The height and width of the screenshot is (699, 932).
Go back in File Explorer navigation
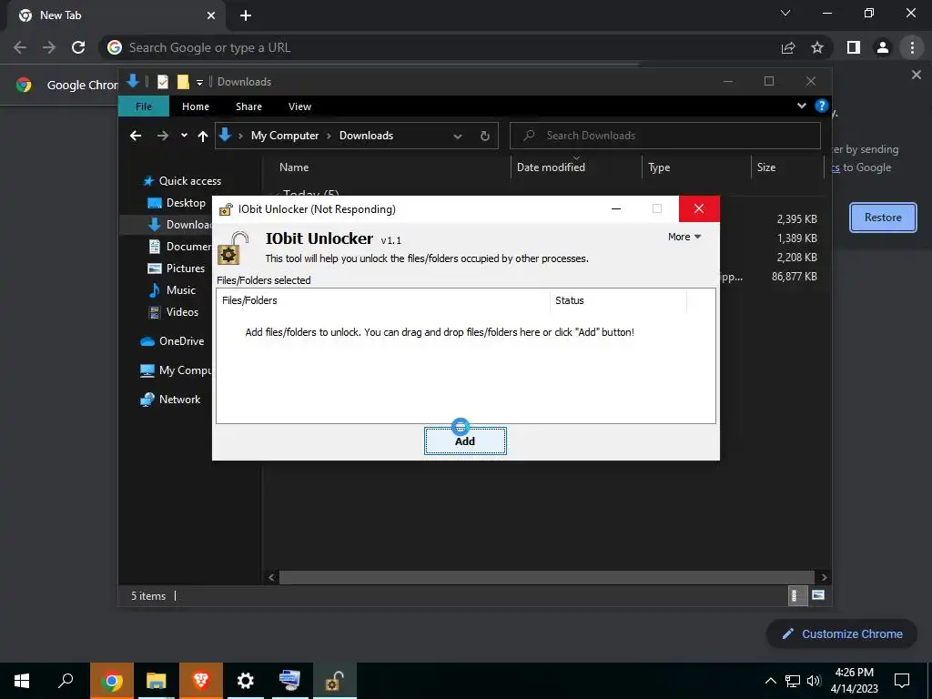136,137
